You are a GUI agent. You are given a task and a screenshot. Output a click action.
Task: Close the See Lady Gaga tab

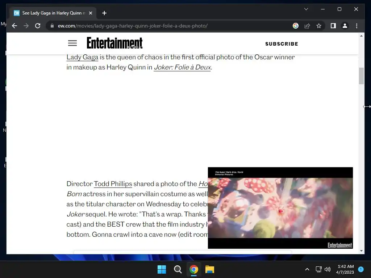point(90,13)
